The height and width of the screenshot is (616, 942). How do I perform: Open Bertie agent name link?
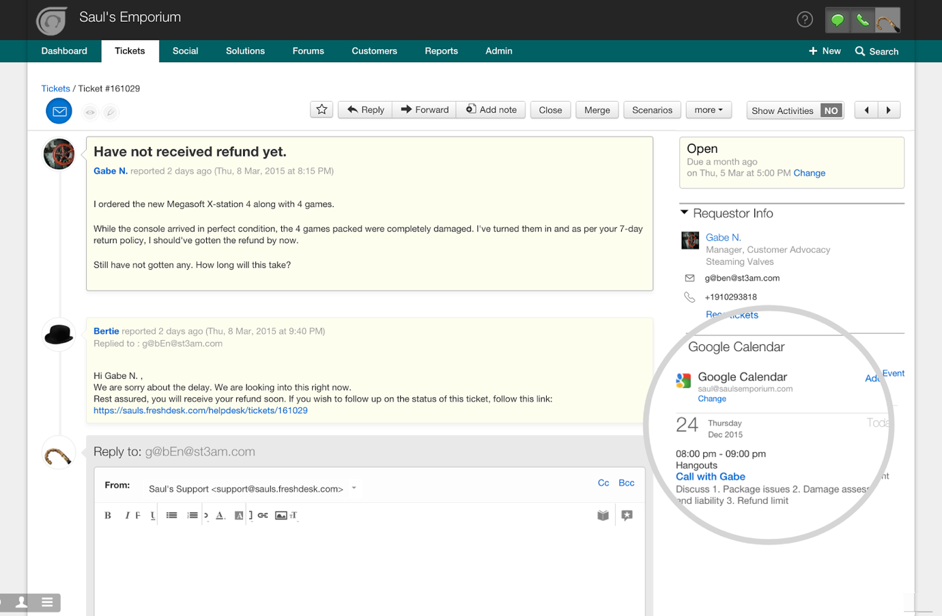coord(106,331)
